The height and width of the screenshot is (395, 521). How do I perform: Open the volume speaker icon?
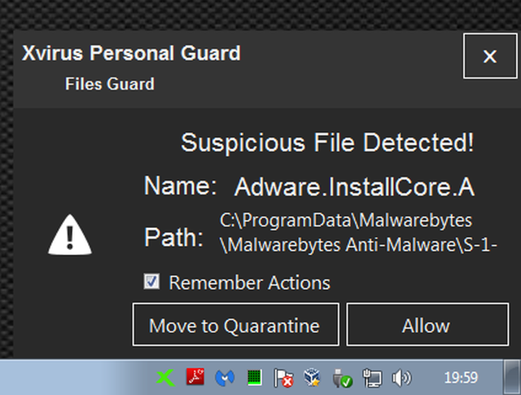401,378
